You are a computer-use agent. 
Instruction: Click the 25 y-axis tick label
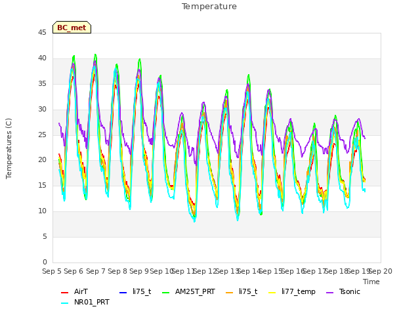[x=42, y=135]
